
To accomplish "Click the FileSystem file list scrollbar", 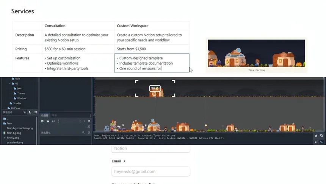I will (36, 130).
